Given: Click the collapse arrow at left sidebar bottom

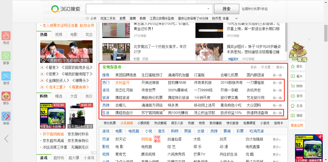Looking at the screenshot, I should pos(7,139).
